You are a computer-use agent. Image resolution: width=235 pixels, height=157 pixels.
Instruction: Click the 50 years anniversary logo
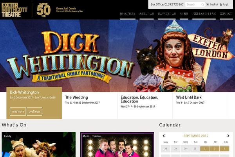tap(43, 10)
